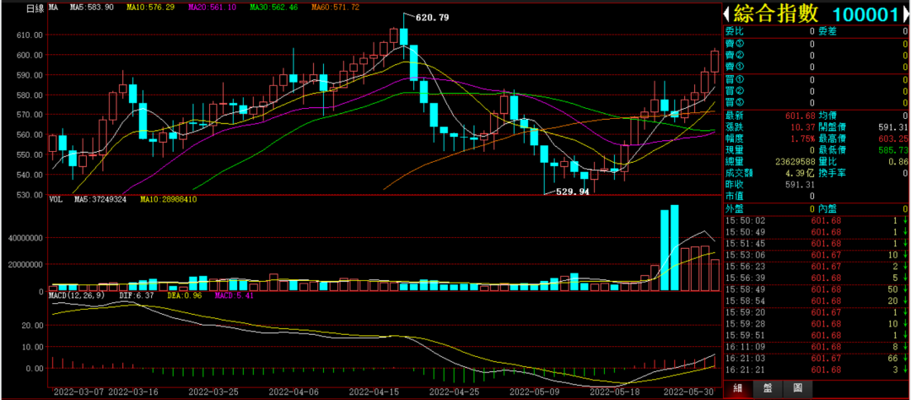Click the 2022-04-15 date label
The image size is (911, 400).
pos(375,392)
